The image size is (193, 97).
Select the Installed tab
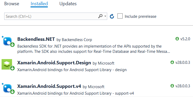[x=39, y=4]
